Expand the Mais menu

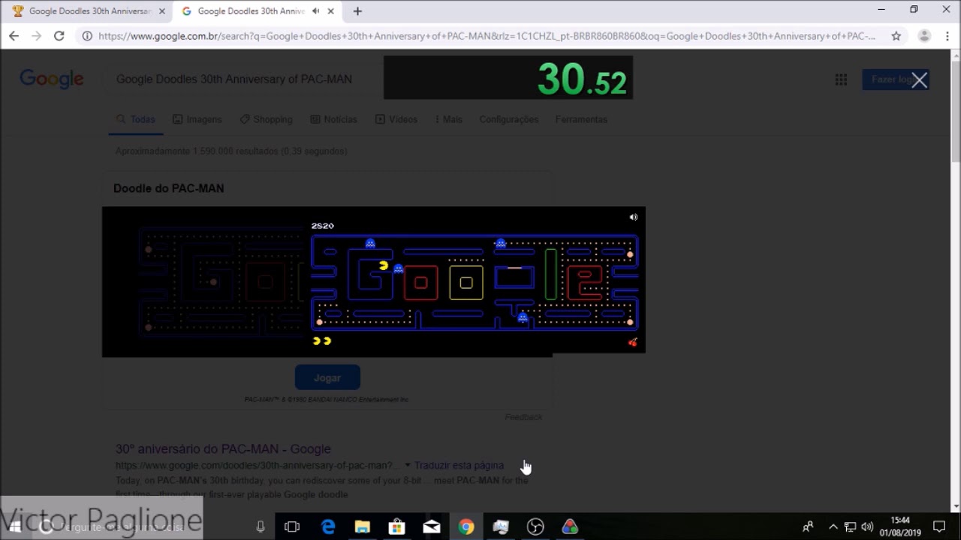pos(449,119)
